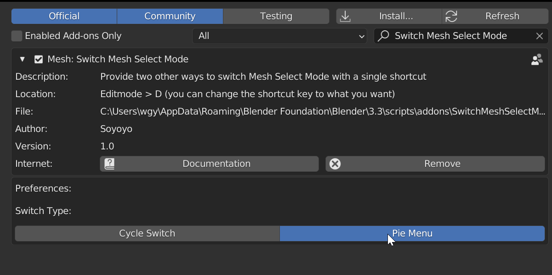Screen dimensions: 552x275
Task: Click the add-on search field
Action: (x=461, y=36)
